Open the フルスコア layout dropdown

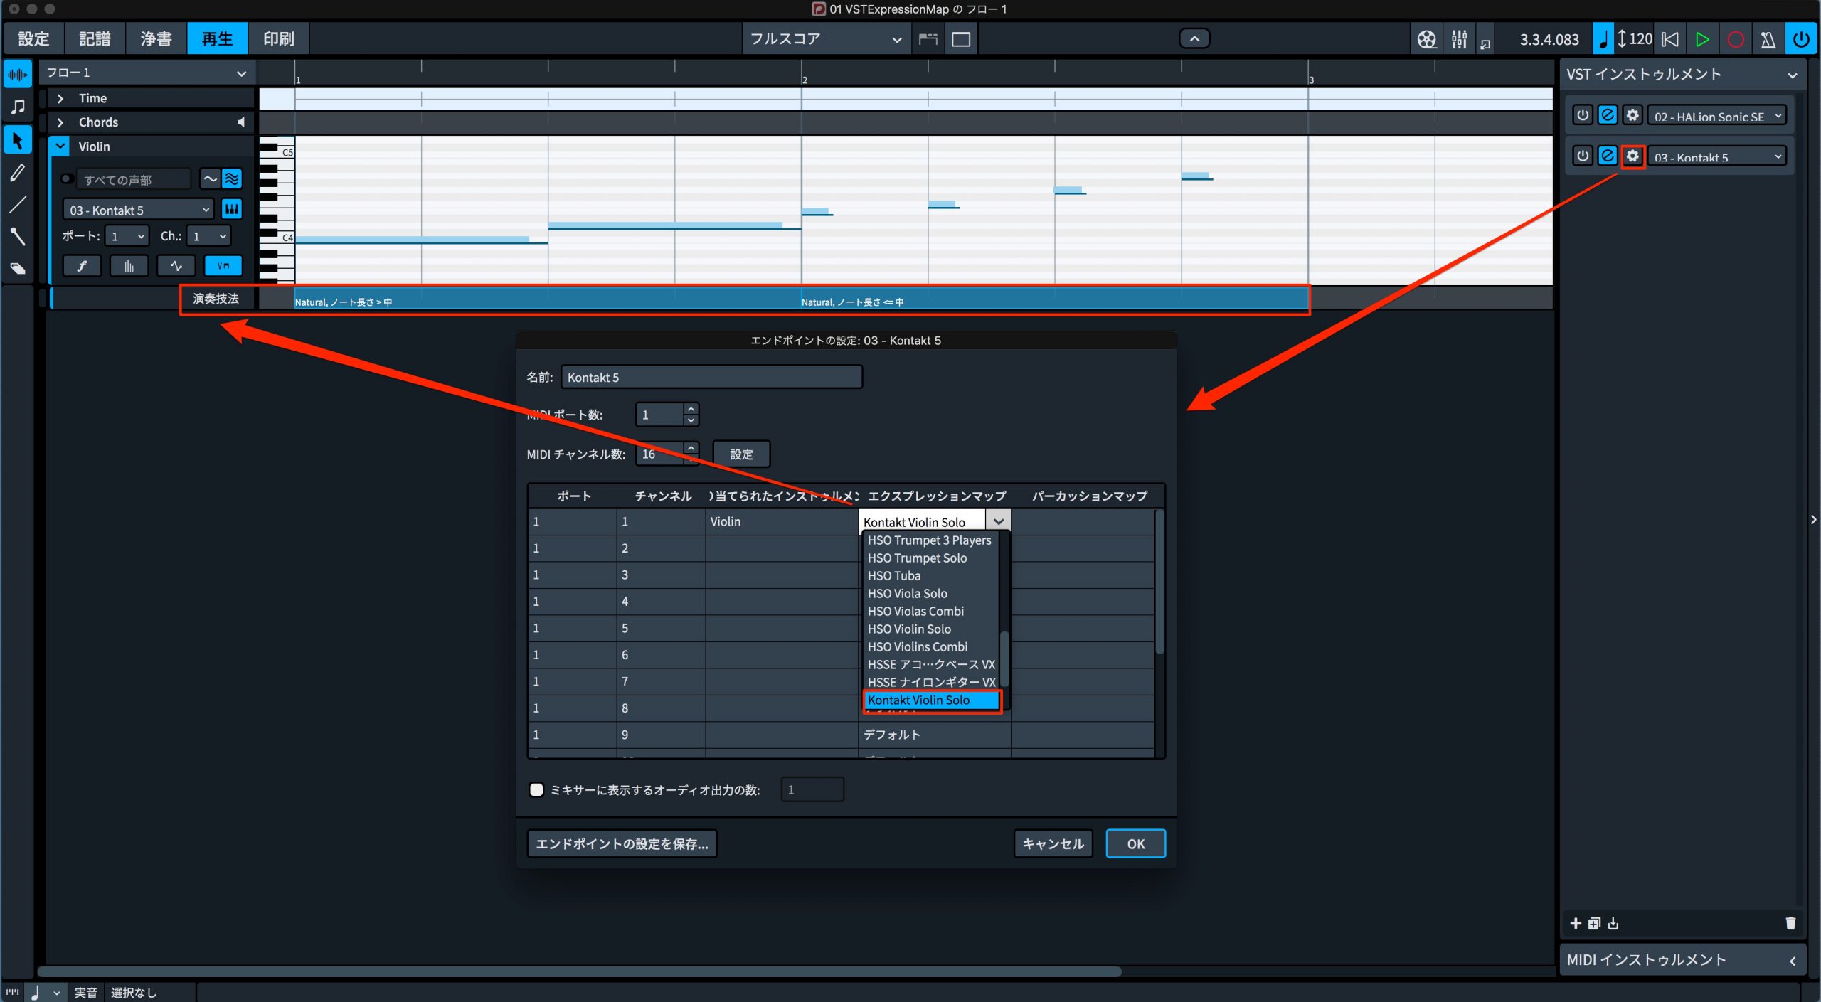pos(826,39)
